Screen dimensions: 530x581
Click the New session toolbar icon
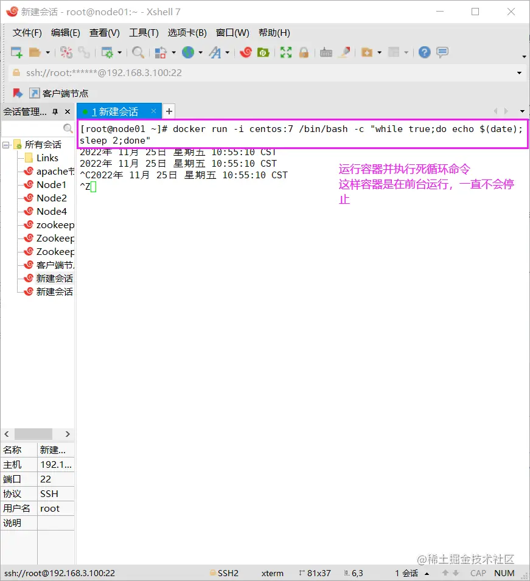[x=16, y=52]
